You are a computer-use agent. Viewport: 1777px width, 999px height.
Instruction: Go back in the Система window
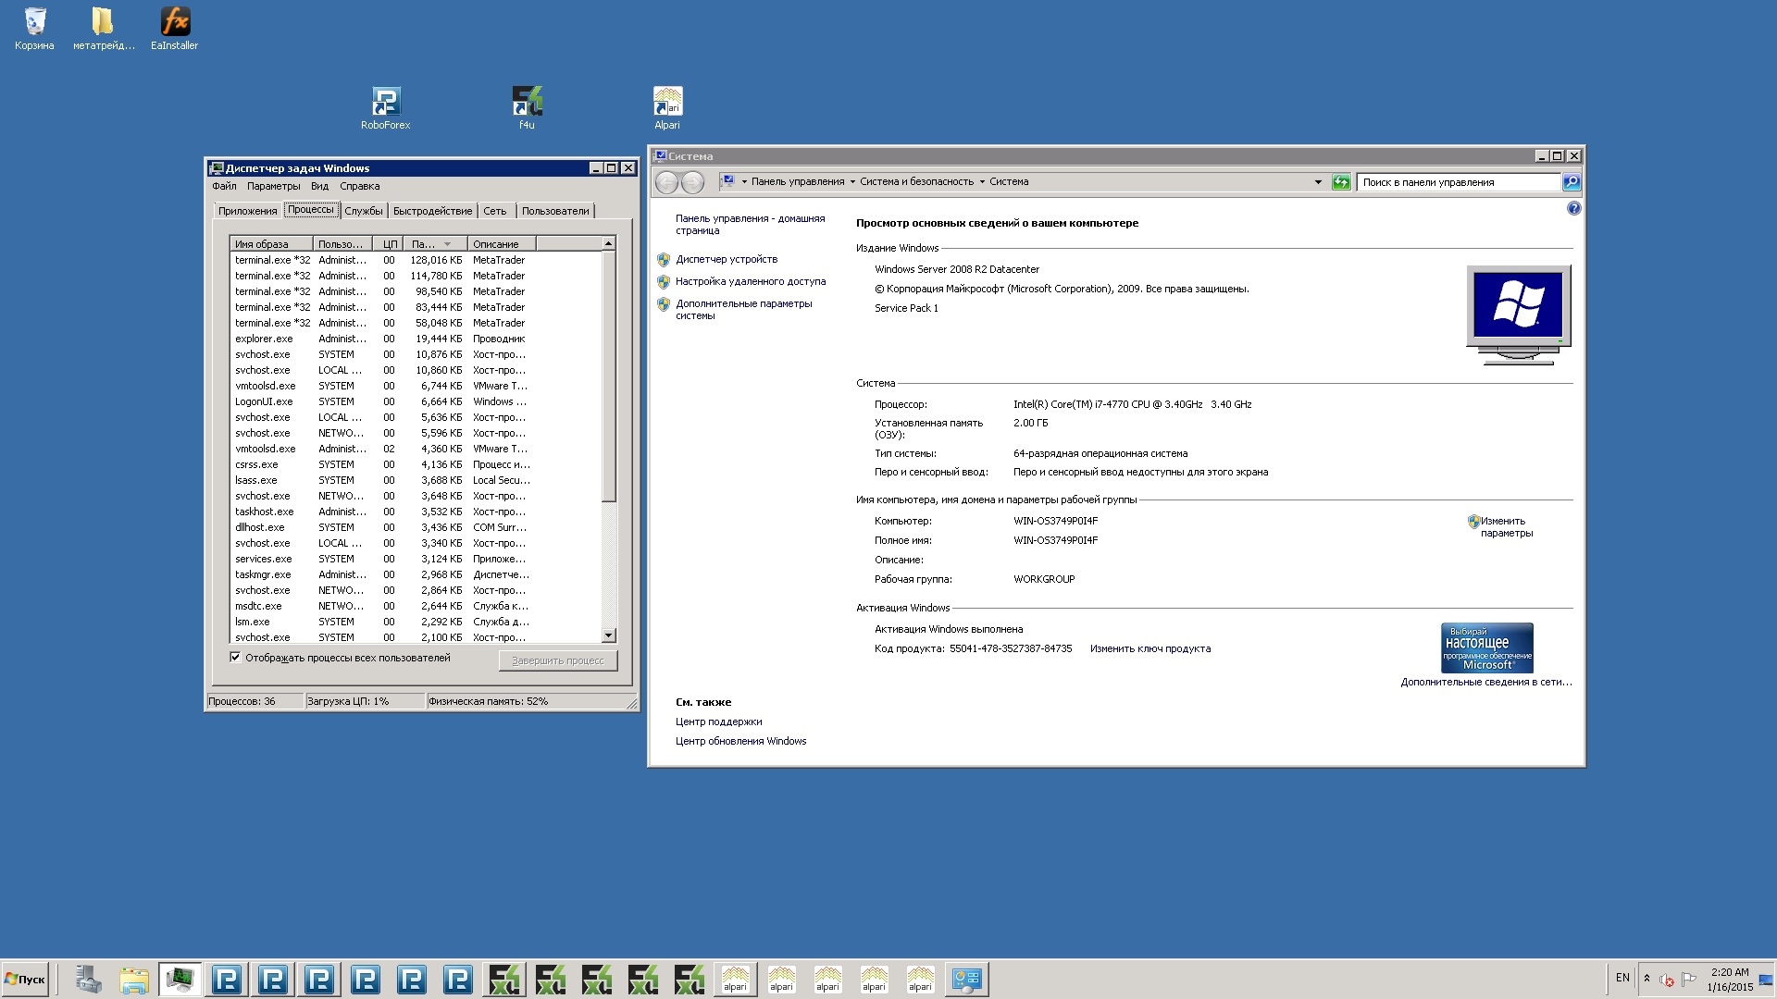pos(666,182)
